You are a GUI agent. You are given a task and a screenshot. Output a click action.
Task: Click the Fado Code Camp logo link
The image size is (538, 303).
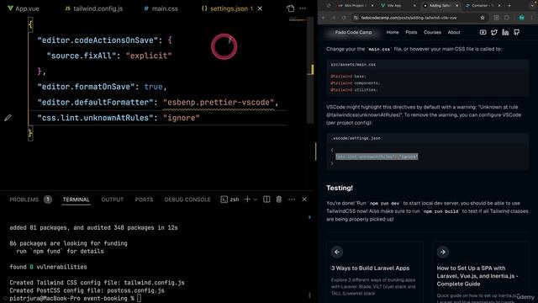coord(353,32)
